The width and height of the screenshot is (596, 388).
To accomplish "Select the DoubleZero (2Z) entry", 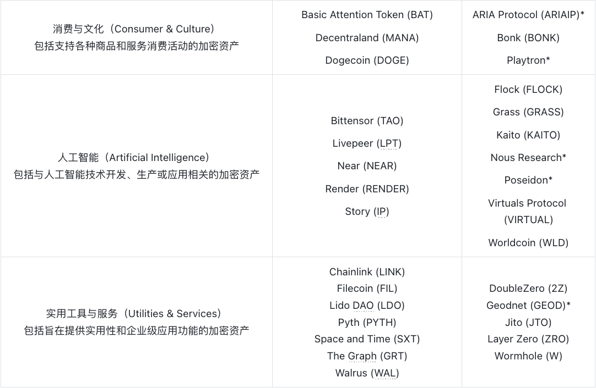I will tap(528, 289).
